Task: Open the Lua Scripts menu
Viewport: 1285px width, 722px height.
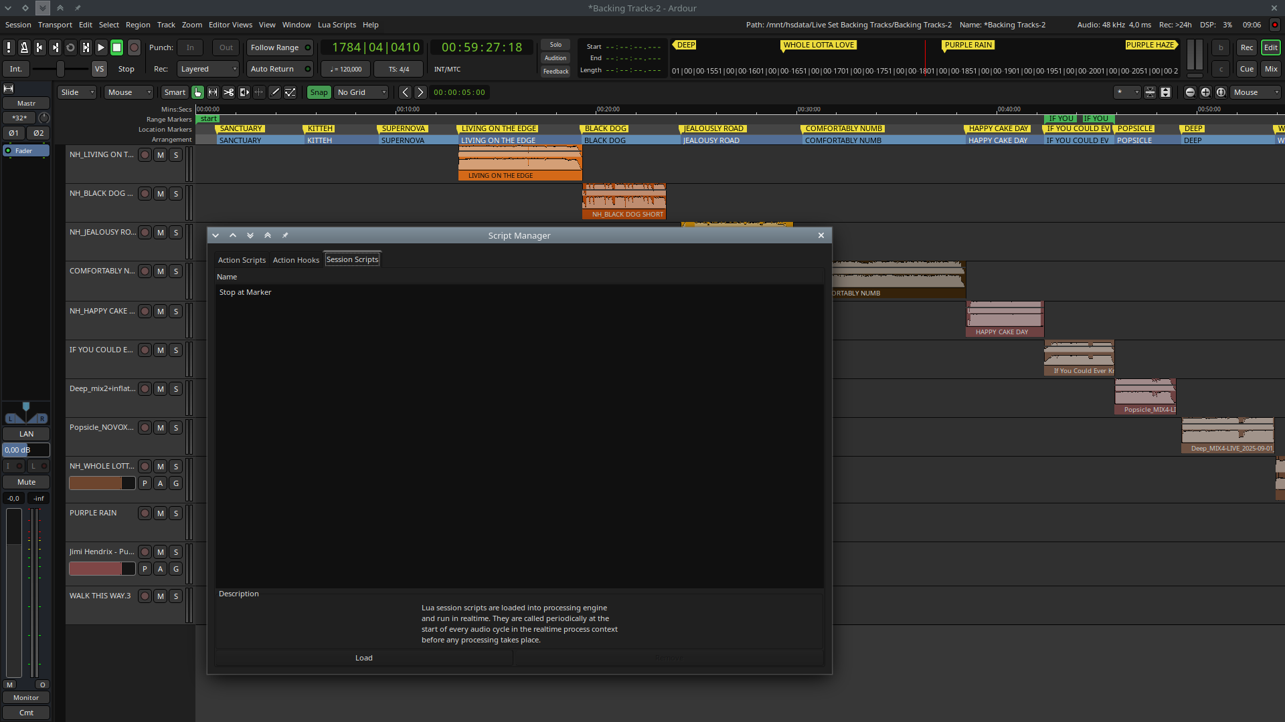Action: click(x=337, y=25)
